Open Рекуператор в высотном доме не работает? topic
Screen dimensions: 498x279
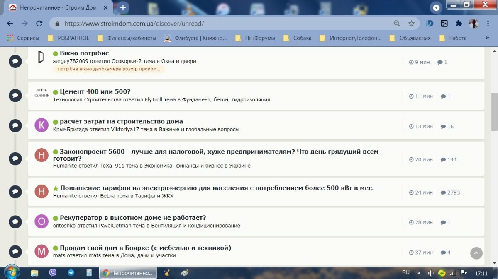(x=133, y=218)
